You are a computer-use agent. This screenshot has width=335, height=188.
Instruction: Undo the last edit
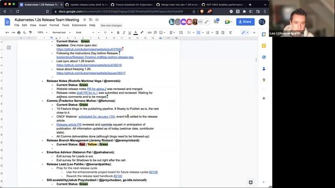click(7, 32)
